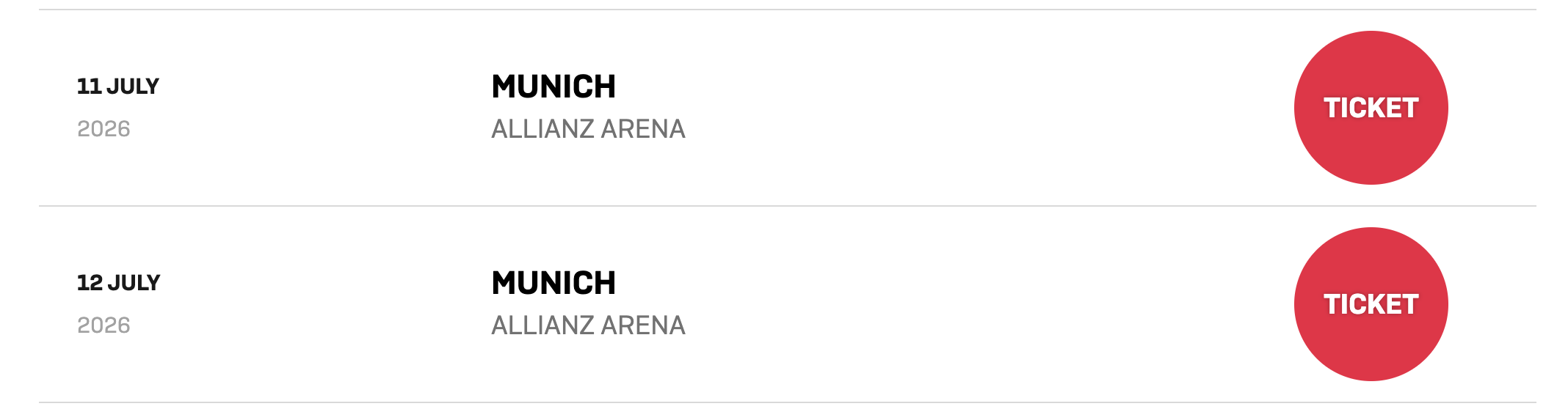Viewport: 1546px width, 409px height.
Task: Click the year 2026 below 11 July
Action: [104, 129]
